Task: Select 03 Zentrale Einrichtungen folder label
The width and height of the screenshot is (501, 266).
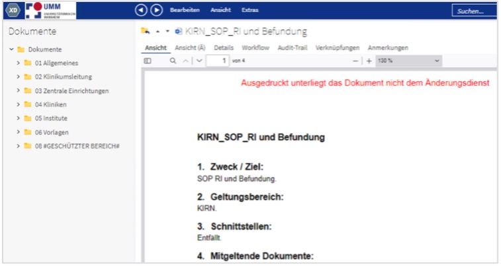Action: pyautogui.click(x=72, y=91)
